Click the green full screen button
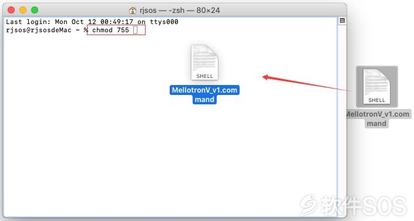414x221 pixels. pos(35,10)
